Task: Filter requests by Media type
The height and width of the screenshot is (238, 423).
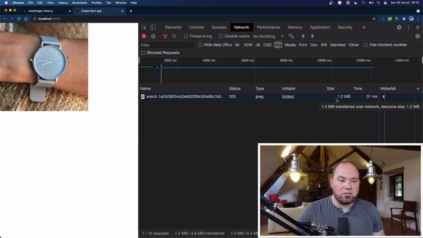Action: tap(290, 45)
